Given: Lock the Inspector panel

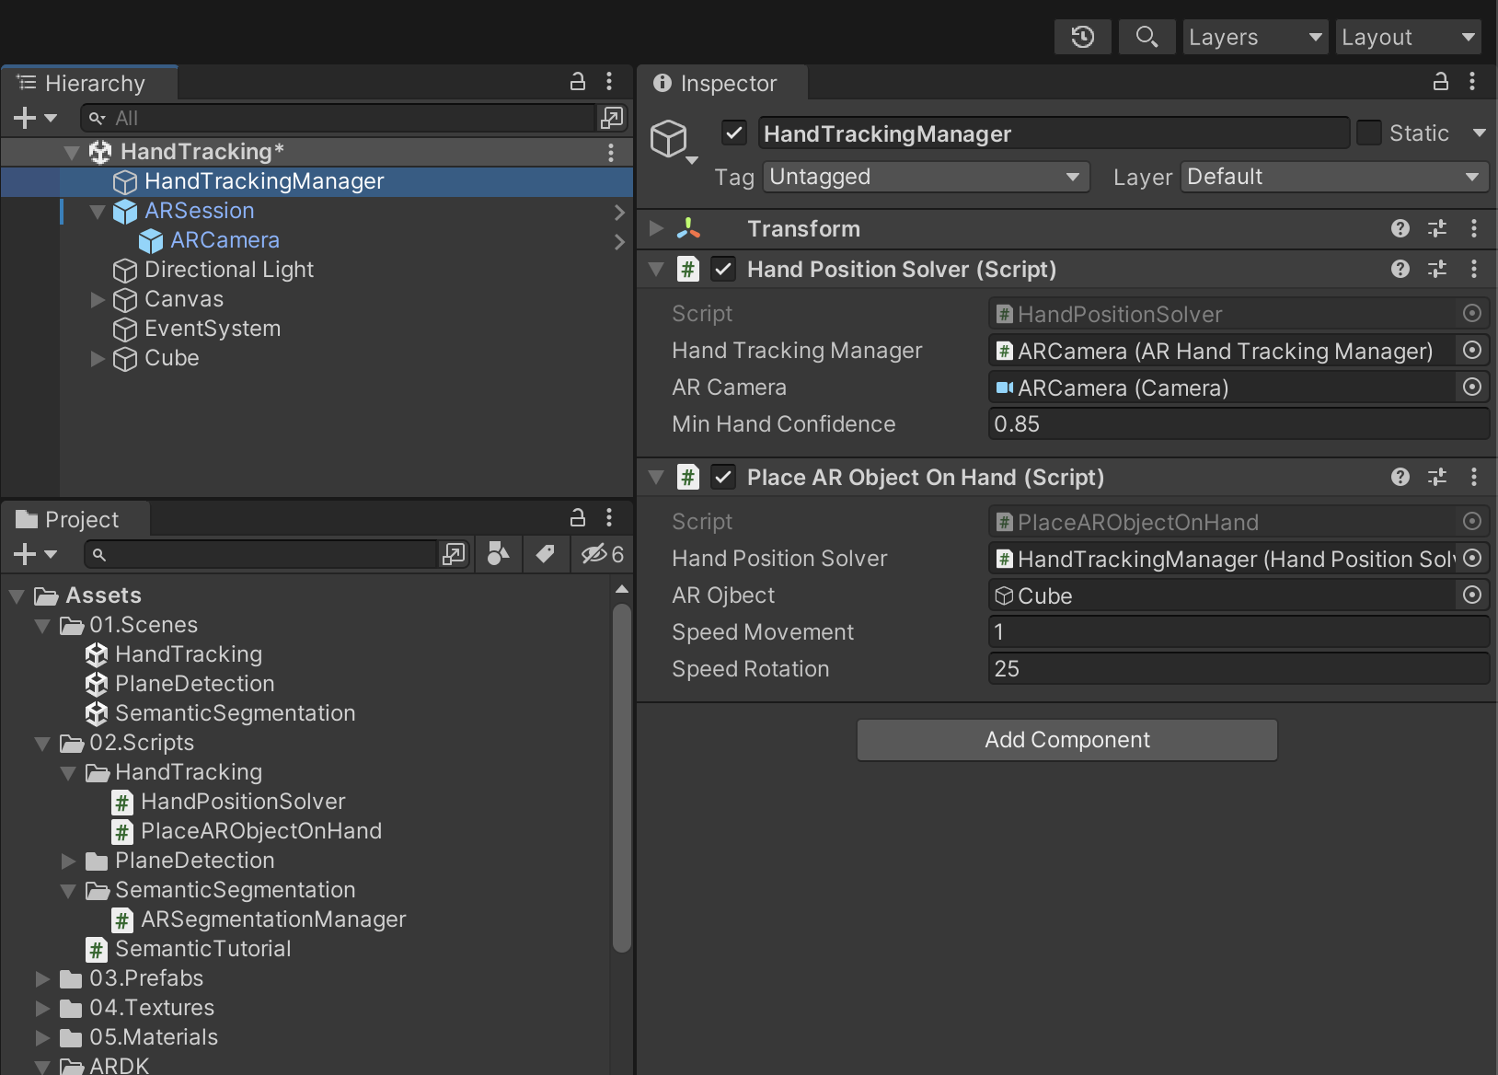Looking at the screenshot, I should pyautogui.click(x=1441, y=82).
